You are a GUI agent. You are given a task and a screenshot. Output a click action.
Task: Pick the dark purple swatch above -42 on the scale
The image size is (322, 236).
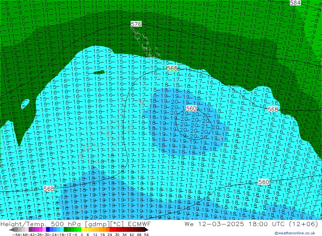click(30, 230)
